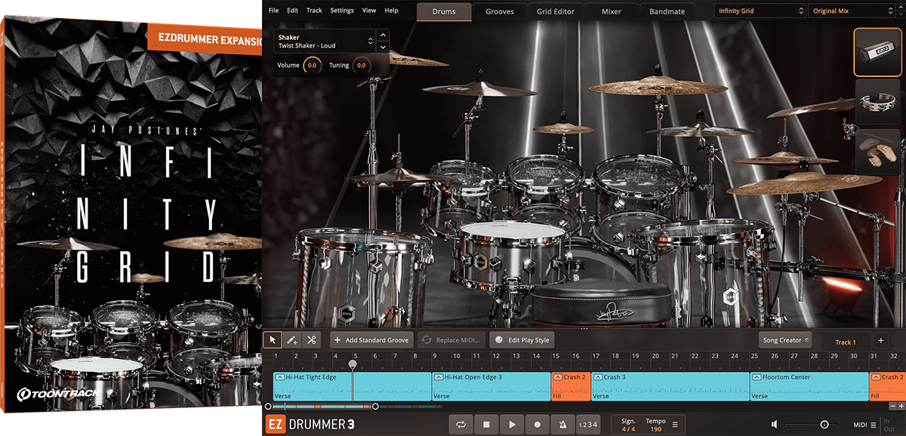
Task: Switch to the Grid Editor tab
Action: [556, 11]
